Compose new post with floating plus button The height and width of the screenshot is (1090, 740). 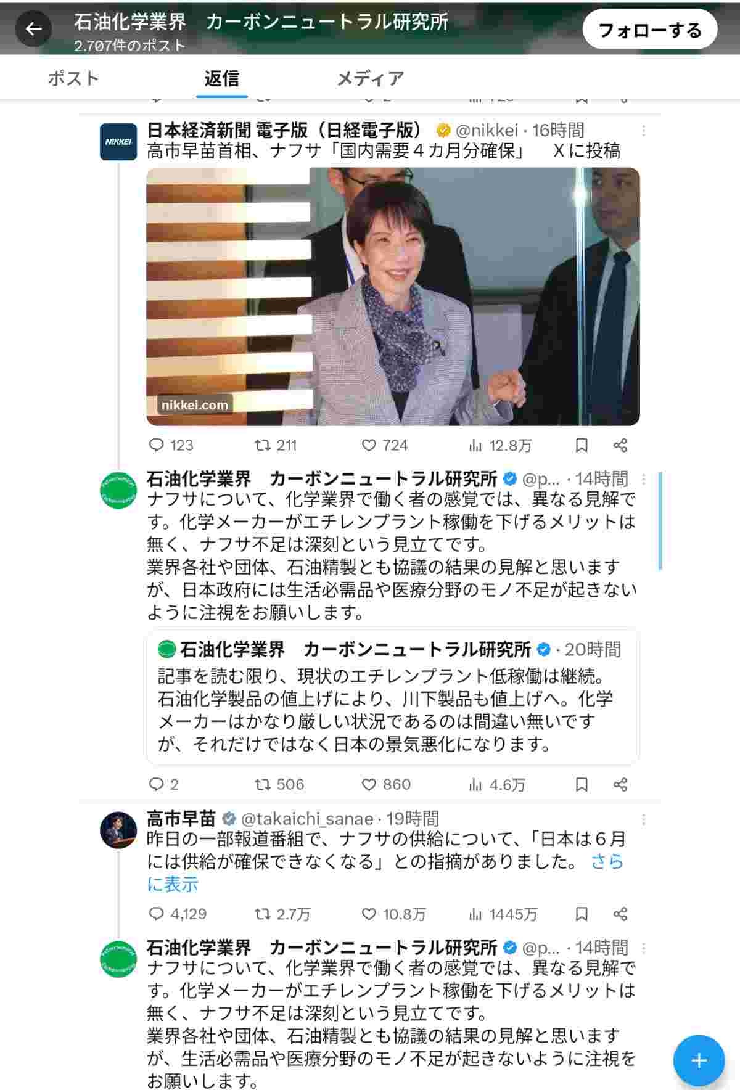tap(699, 1060)
